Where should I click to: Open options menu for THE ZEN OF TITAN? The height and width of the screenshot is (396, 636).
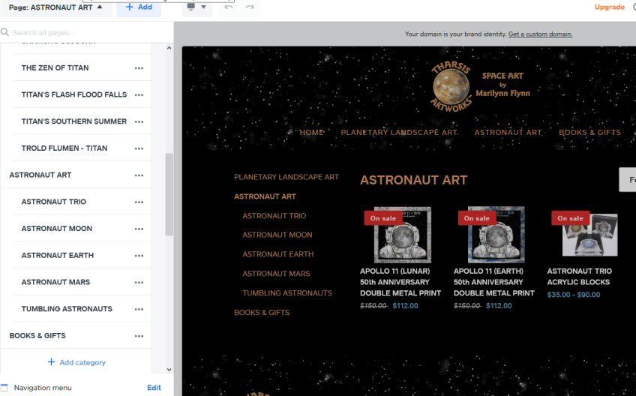point(139,68)
